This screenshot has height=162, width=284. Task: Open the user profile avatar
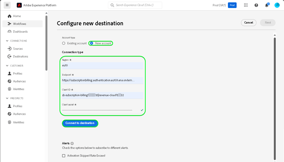277,5
